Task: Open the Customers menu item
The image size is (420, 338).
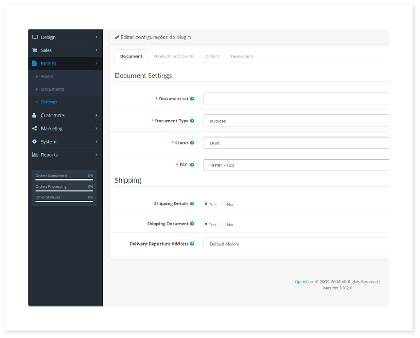Action: coord(65,115)
